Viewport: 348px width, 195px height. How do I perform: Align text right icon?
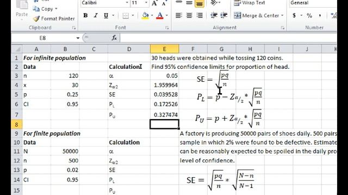tap(200, 16)
